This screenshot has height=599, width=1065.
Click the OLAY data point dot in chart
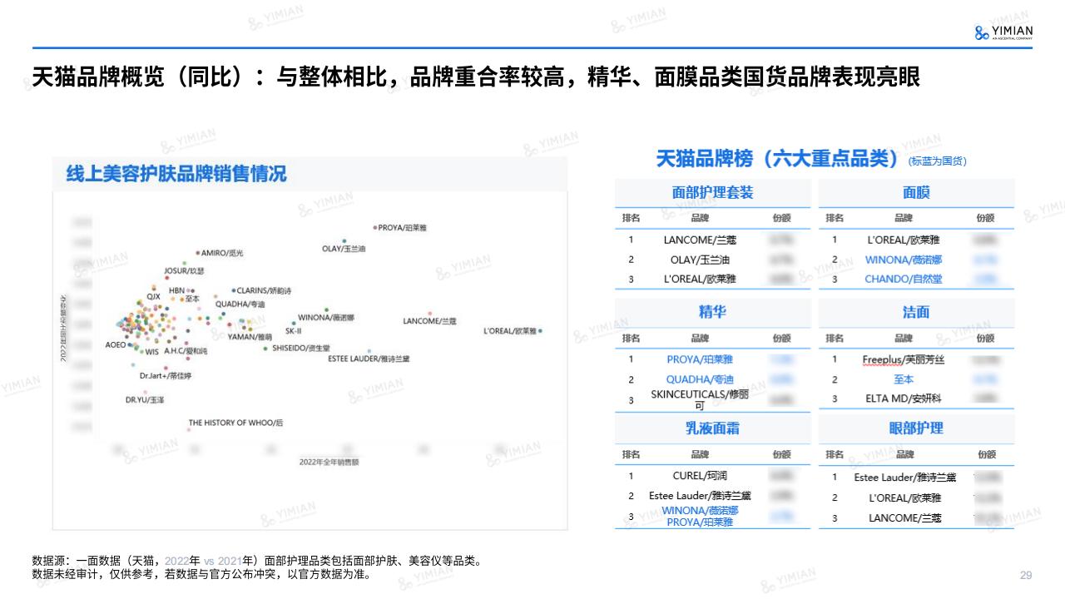(x=344, y=240)
